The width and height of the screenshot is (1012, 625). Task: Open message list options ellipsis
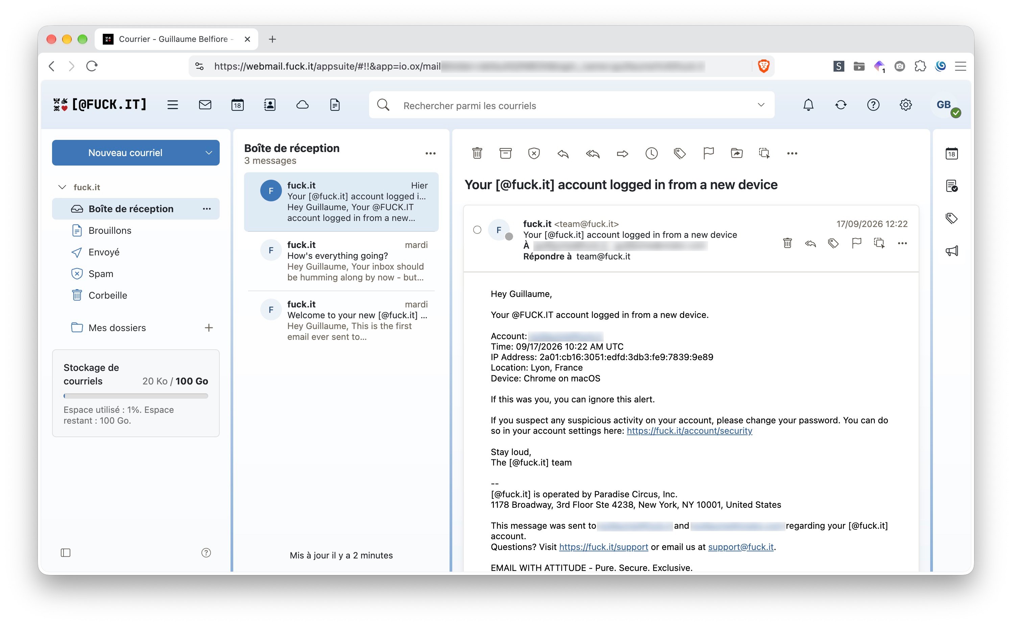pyautogui.click(x=431, y=153)
